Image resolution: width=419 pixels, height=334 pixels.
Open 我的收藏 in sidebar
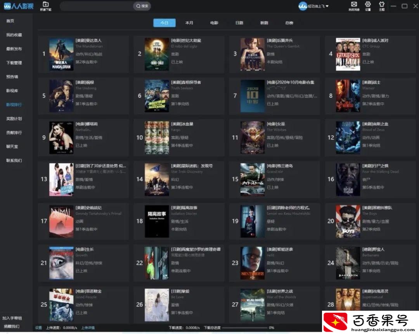coord(14,35)
